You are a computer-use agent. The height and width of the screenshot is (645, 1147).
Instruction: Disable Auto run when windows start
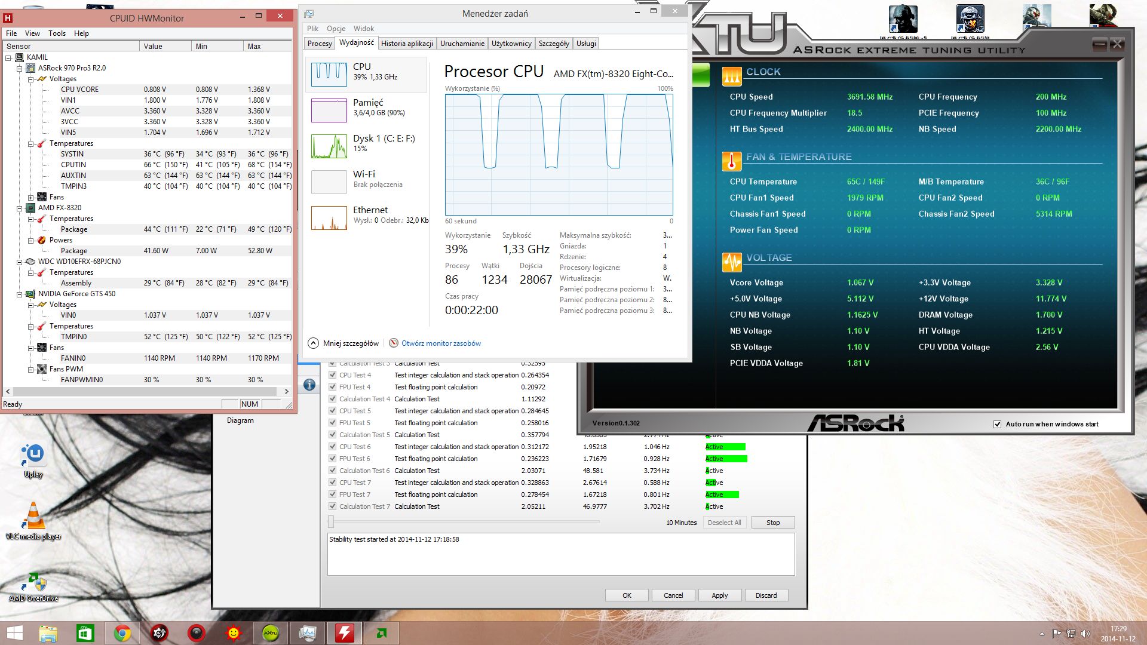click(997, 424)
